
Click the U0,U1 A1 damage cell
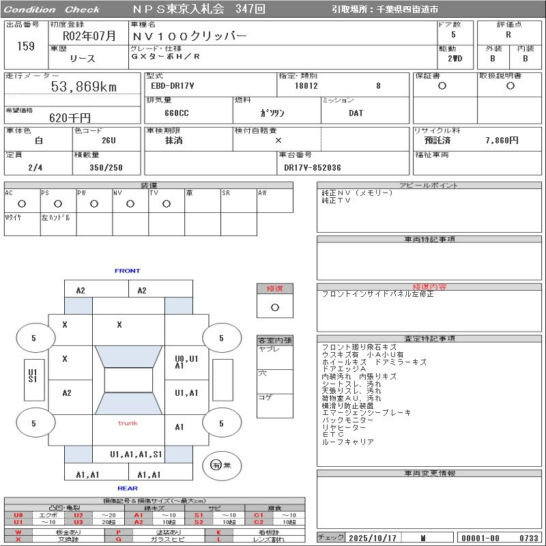[x=186, y=362]
